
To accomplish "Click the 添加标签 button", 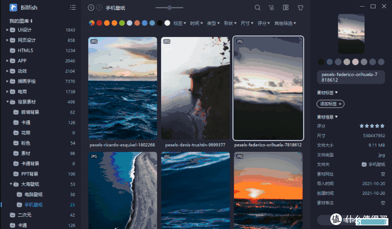I will point(331,104).
